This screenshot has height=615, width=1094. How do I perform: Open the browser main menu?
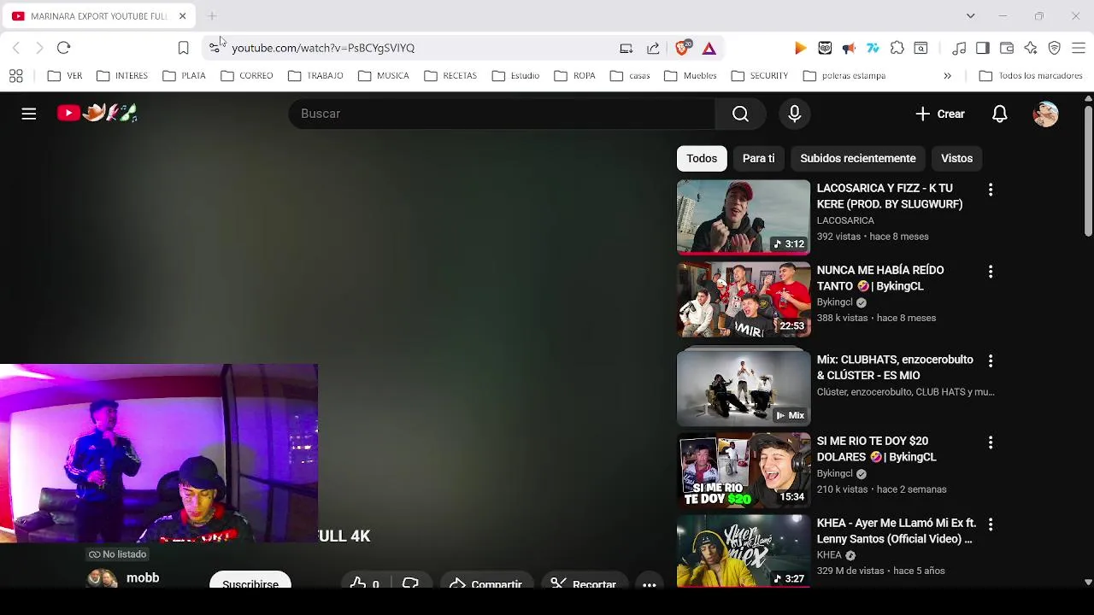(1079, 48)
